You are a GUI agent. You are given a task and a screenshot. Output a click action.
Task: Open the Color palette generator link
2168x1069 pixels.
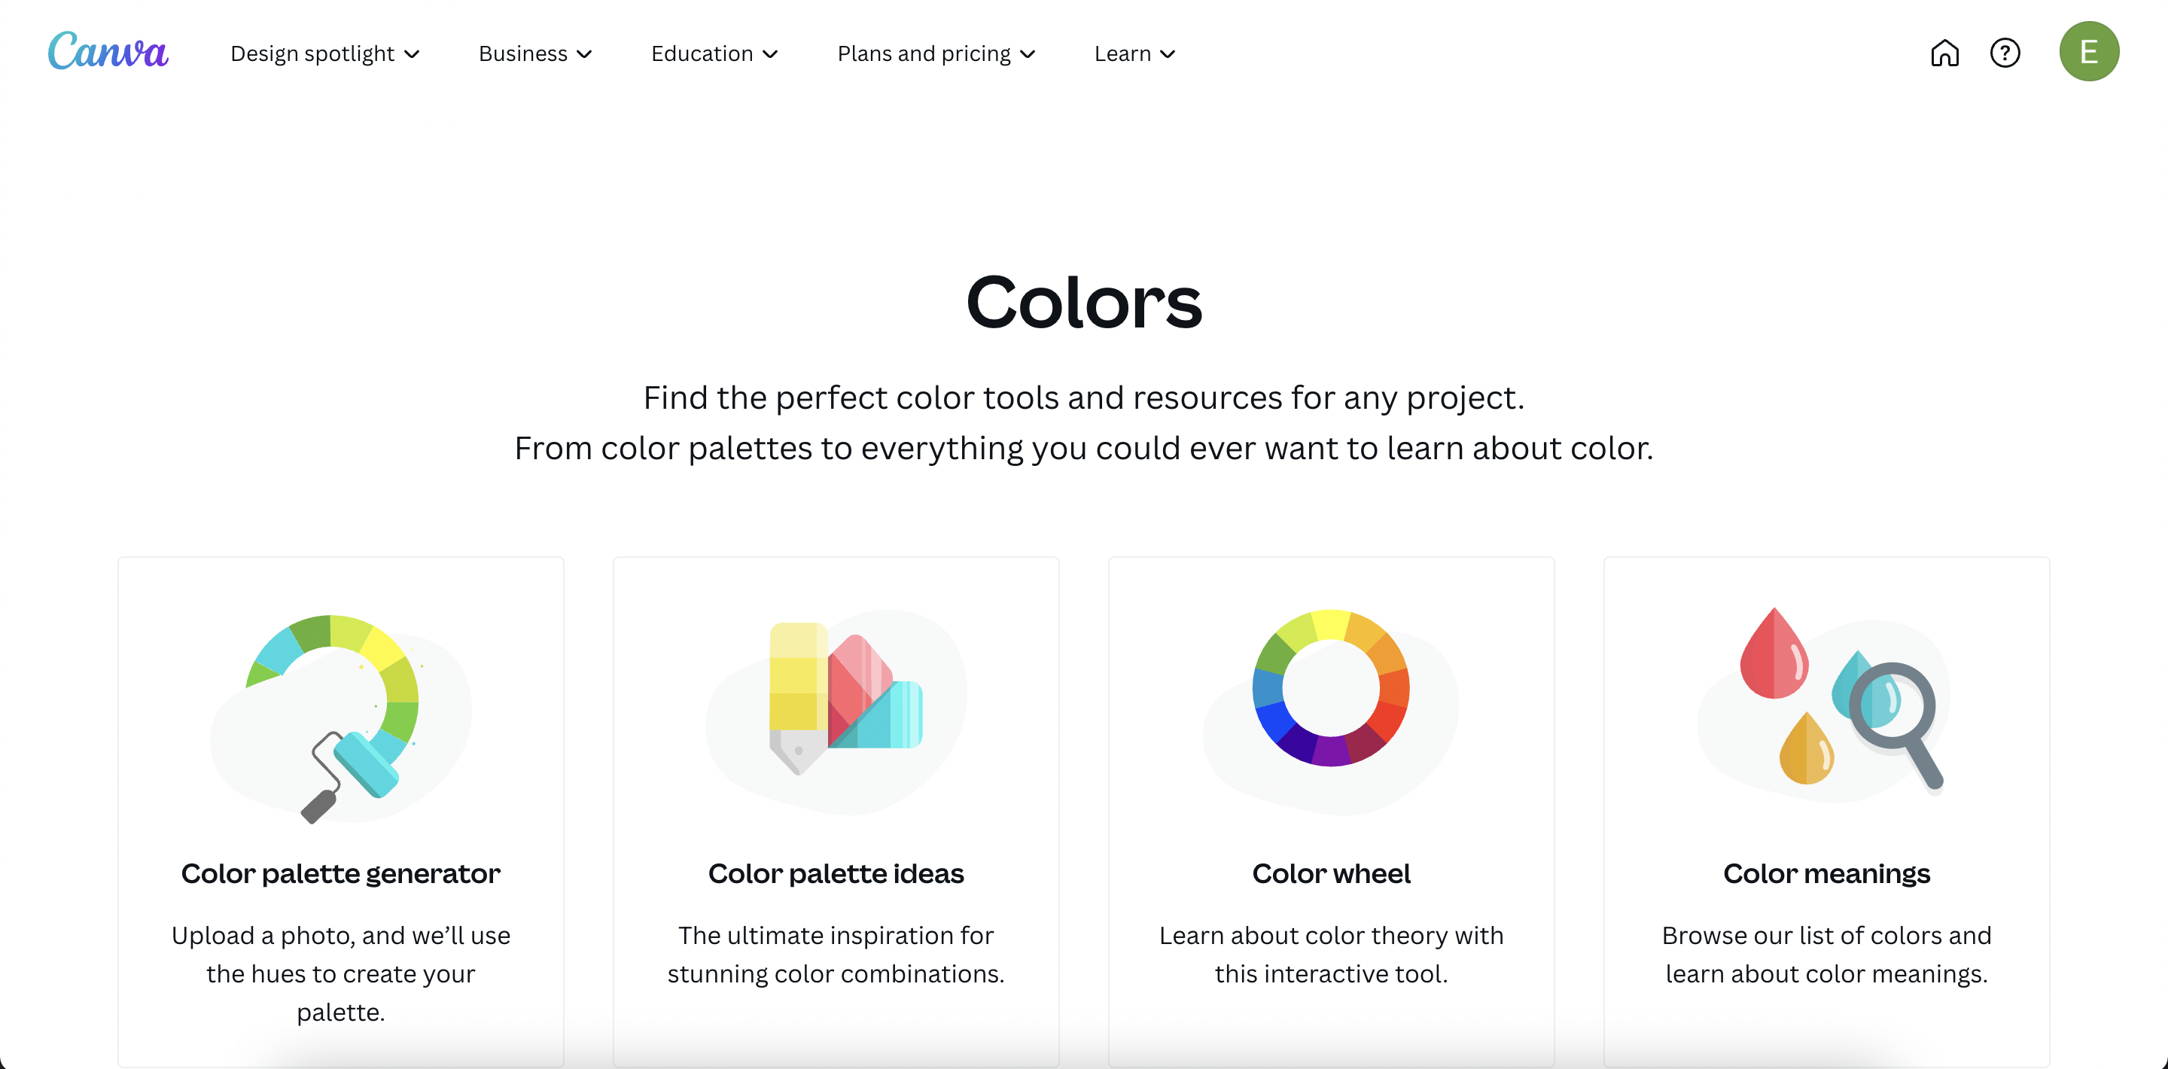pyautogui.click(x=340, y=874)
